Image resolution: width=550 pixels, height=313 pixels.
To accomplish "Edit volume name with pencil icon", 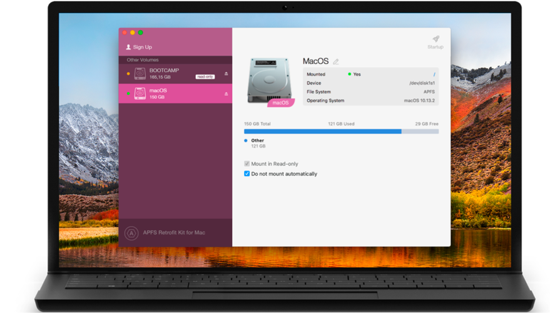I will tap(335, 62).
